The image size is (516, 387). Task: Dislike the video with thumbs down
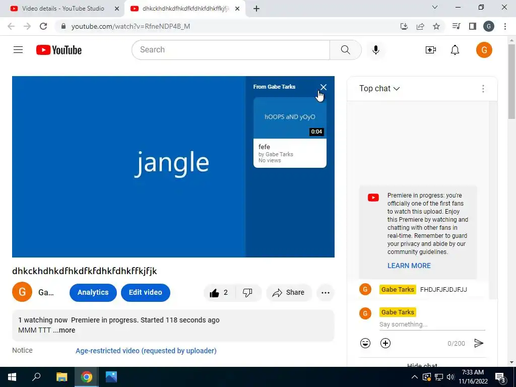coord(247,293)
